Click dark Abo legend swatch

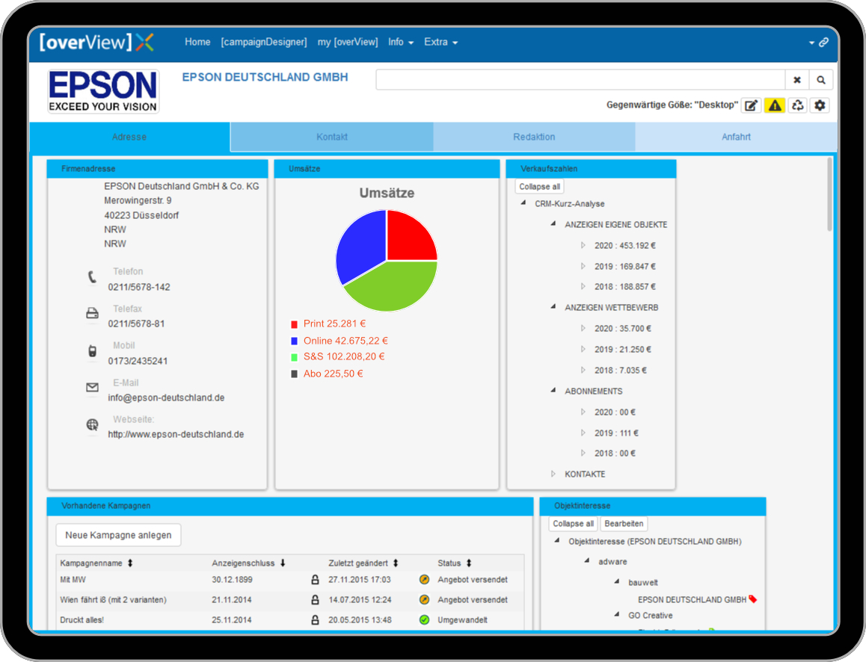tap(295, 374)
